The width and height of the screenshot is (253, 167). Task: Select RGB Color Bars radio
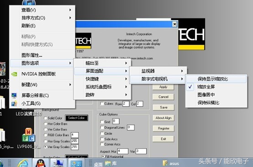46,135
